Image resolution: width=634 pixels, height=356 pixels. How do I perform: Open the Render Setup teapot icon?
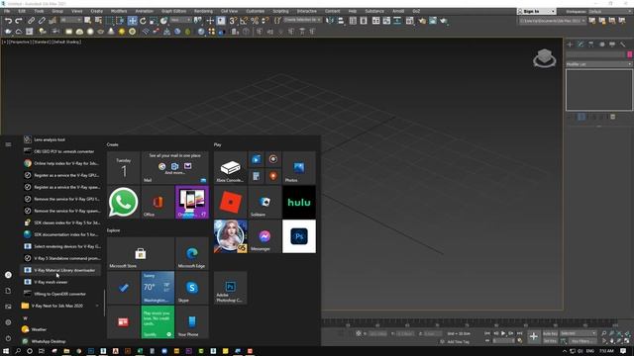422,21
